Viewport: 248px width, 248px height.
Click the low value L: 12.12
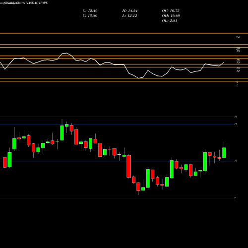click(x=129, y=16)
